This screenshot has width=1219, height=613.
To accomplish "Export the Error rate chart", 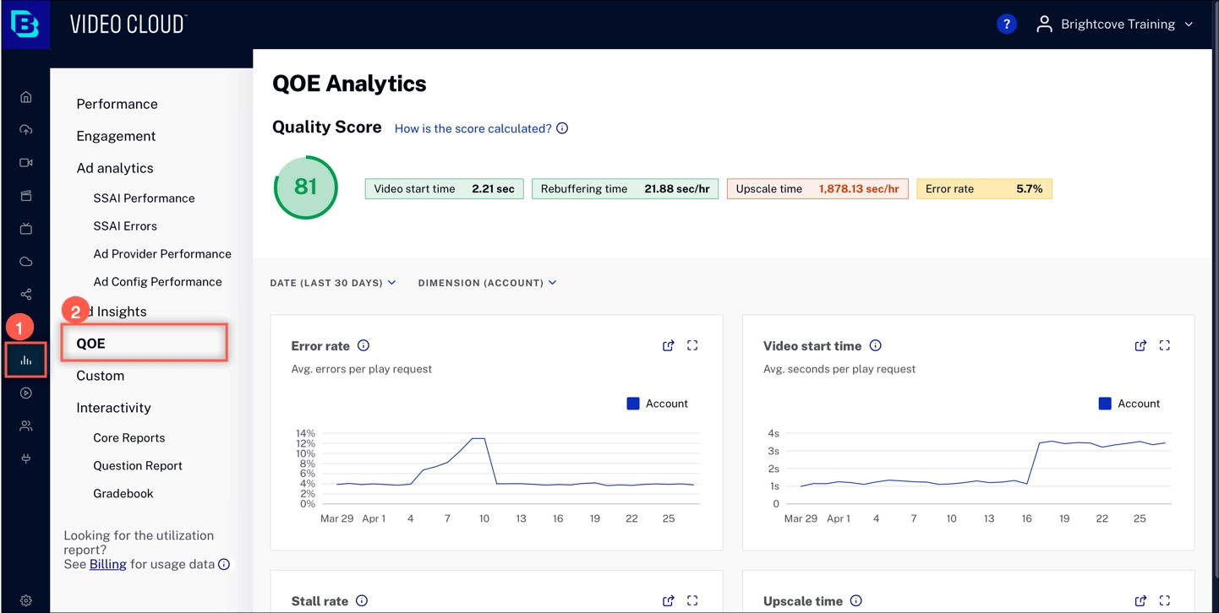I will click(x=668, y=345).
